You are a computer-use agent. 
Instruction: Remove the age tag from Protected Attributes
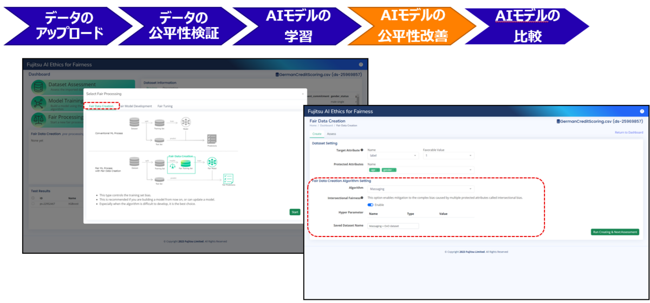click(x=379, y=170)
